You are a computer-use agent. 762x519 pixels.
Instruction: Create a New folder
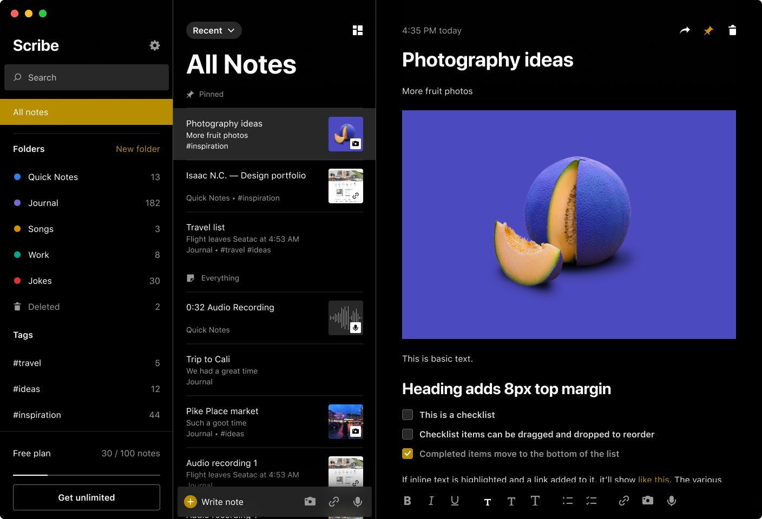click(x=138, y=149)
